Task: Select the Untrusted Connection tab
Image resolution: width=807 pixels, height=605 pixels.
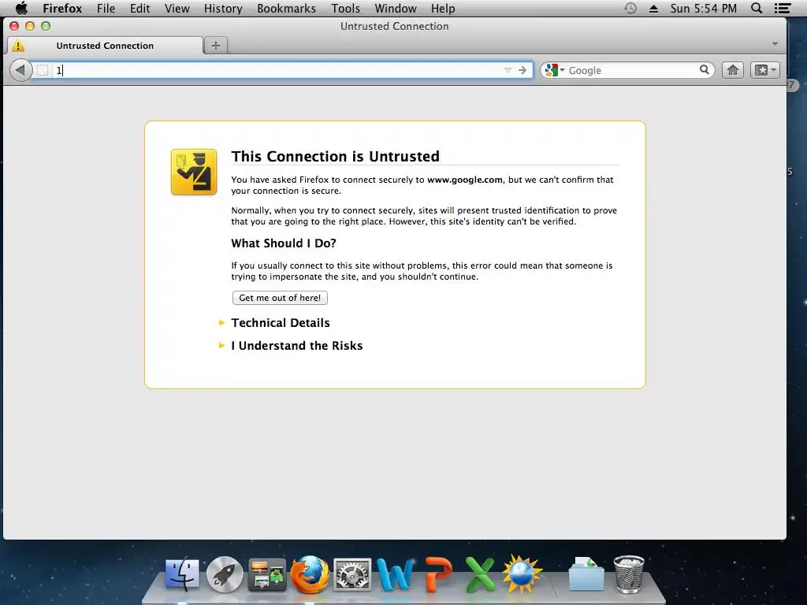Action: click(105, 45)
